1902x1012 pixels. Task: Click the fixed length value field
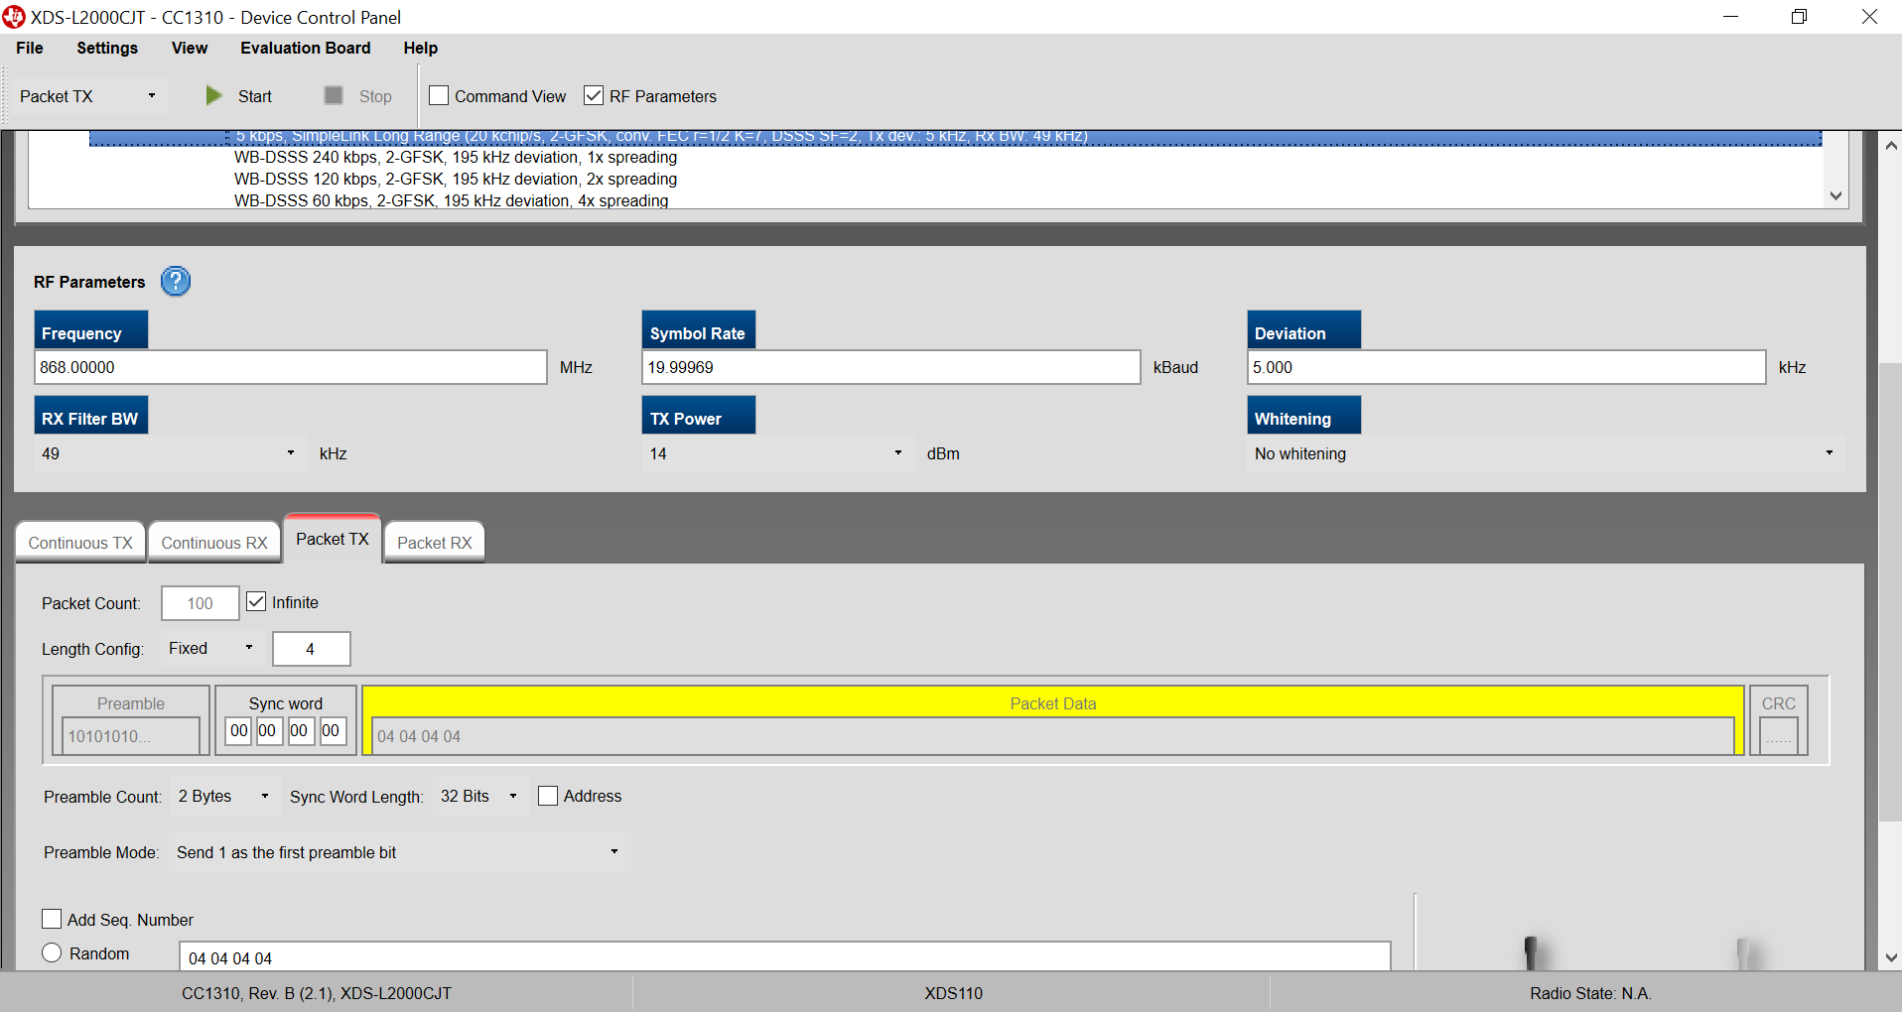[312, 649]
